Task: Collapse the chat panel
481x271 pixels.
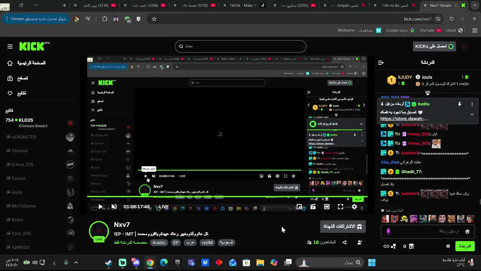Action: [381, 62]
